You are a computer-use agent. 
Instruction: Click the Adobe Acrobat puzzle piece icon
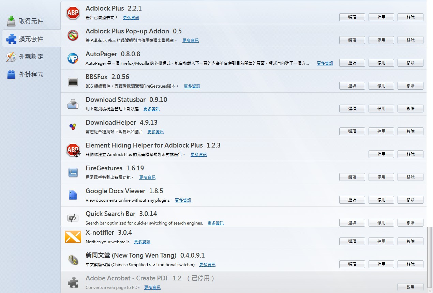pyautogui.click(x=73, y=282)
